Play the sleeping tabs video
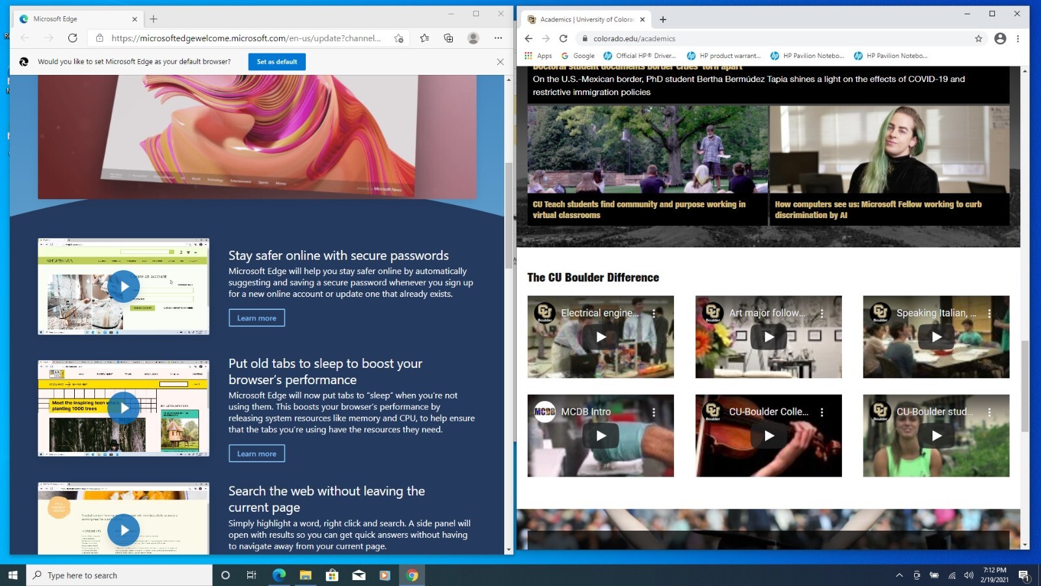The image size is (1041, 586). click(124, 408)
